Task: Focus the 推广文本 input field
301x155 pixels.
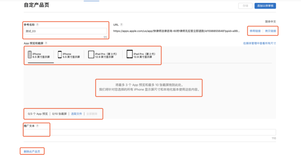Action: [x=150, y=132]
